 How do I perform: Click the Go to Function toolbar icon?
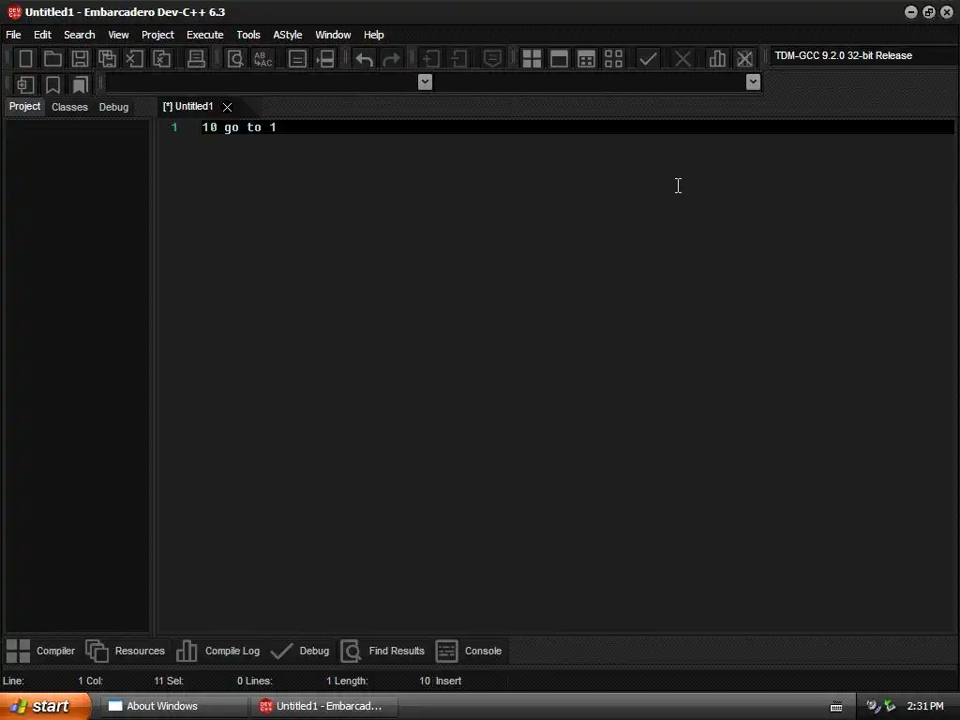coord(297,59)
